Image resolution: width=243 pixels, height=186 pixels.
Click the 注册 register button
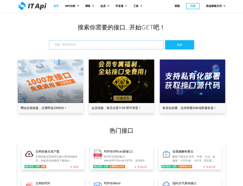(x=193, y=6)
